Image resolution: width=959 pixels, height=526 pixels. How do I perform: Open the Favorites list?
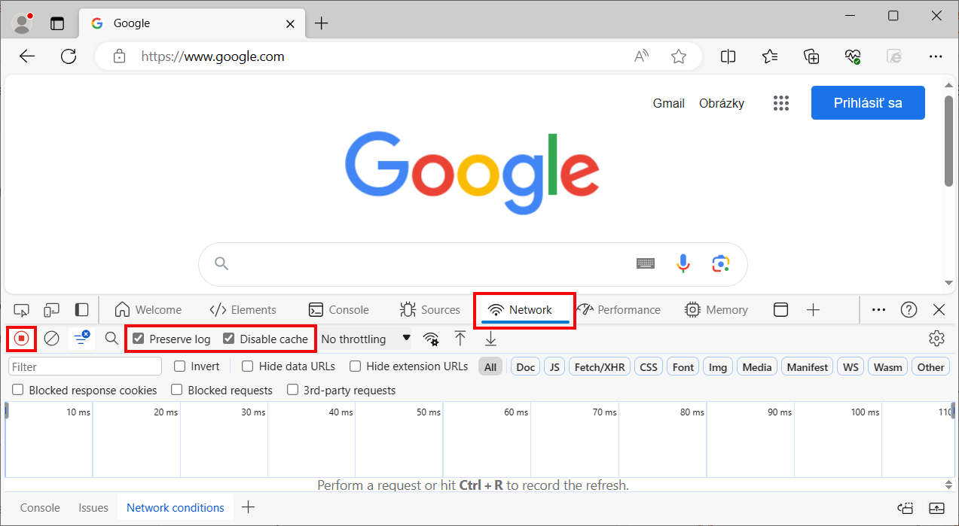[769, 56]
